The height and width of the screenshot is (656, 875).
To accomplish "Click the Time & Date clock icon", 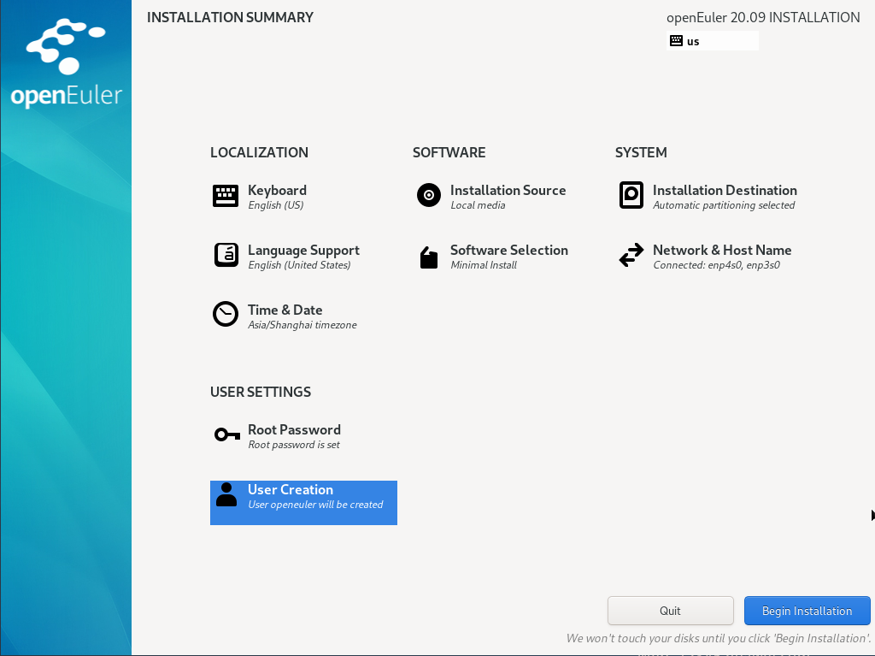I will (226, 315).
